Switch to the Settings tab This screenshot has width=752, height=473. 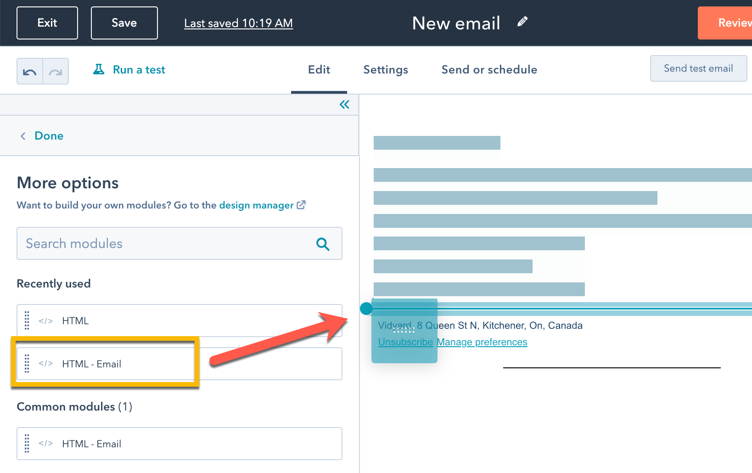click(385, 69)
